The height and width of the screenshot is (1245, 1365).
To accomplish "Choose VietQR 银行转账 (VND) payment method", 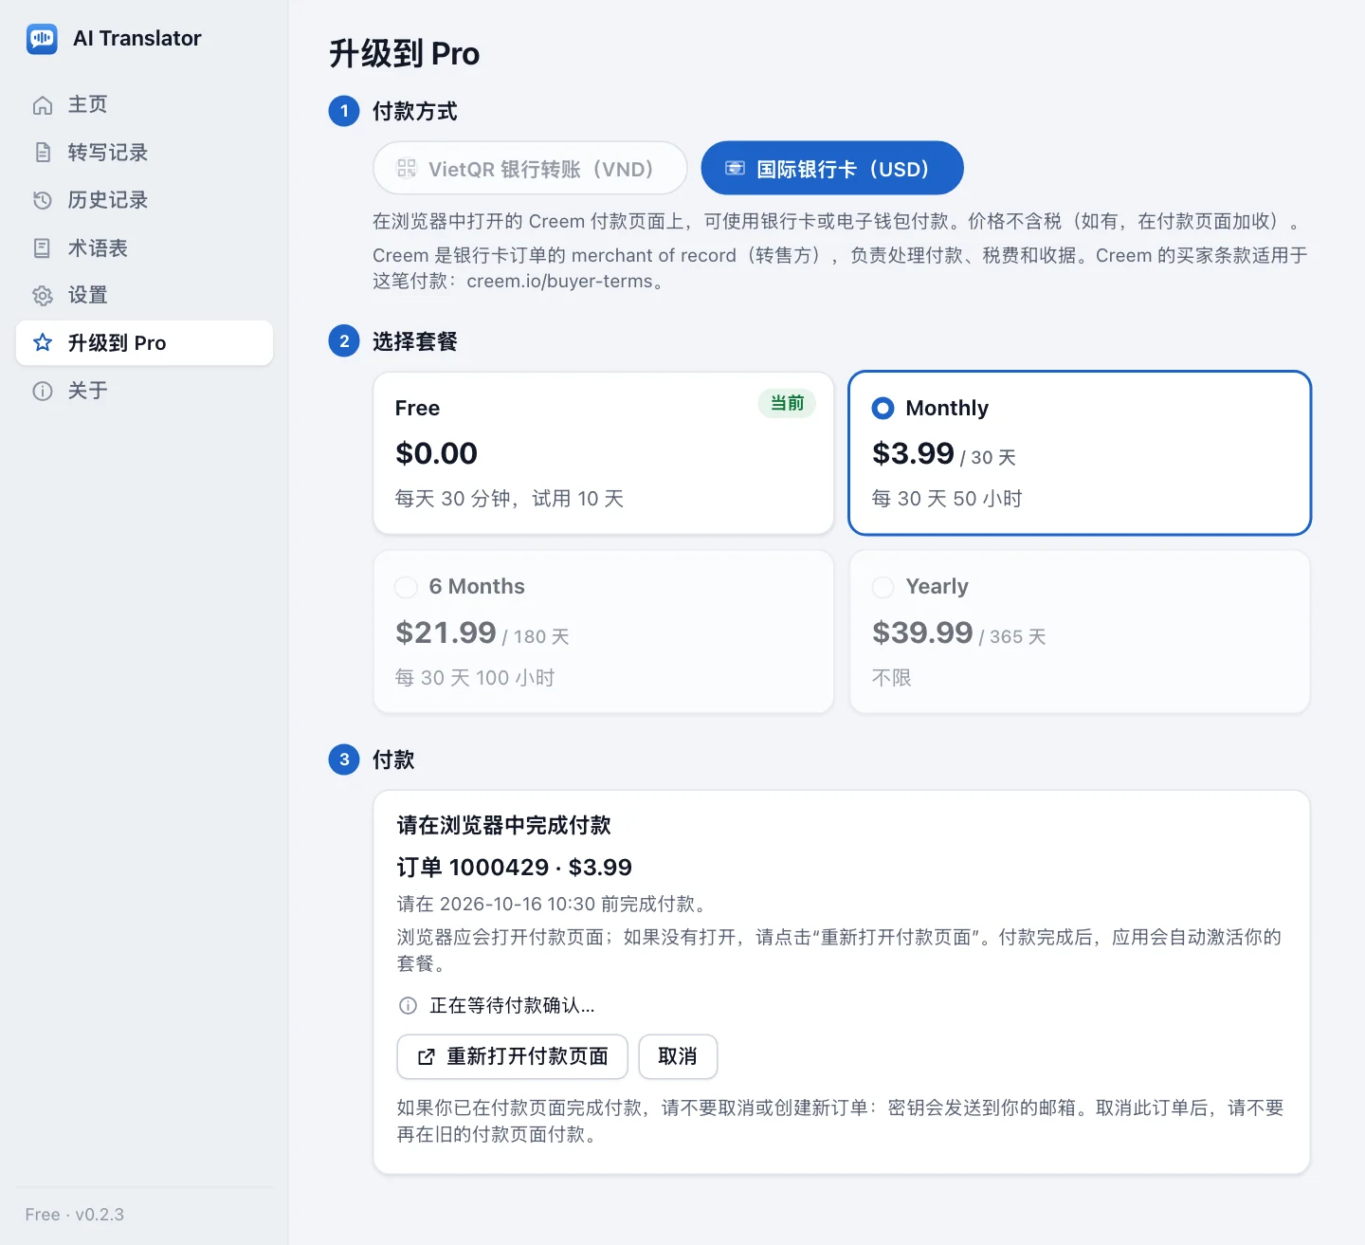I will pos(530,169).
